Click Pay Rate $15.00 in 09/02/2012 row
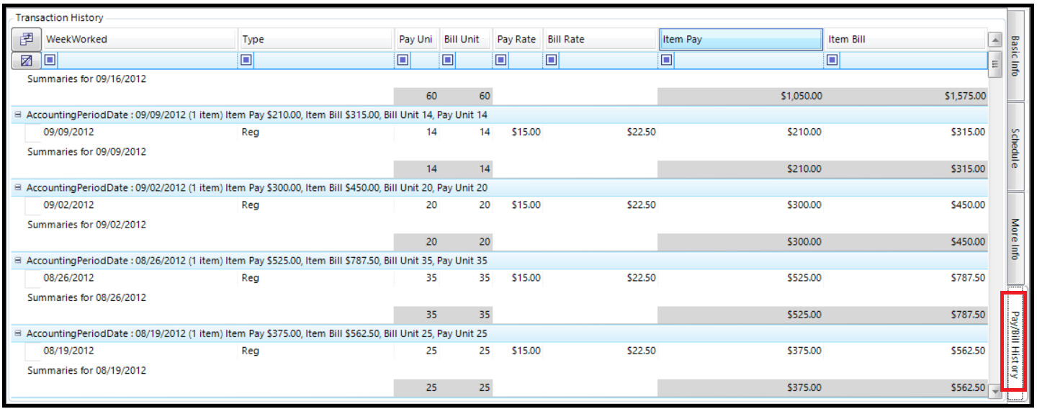 [x=526, y=205]
